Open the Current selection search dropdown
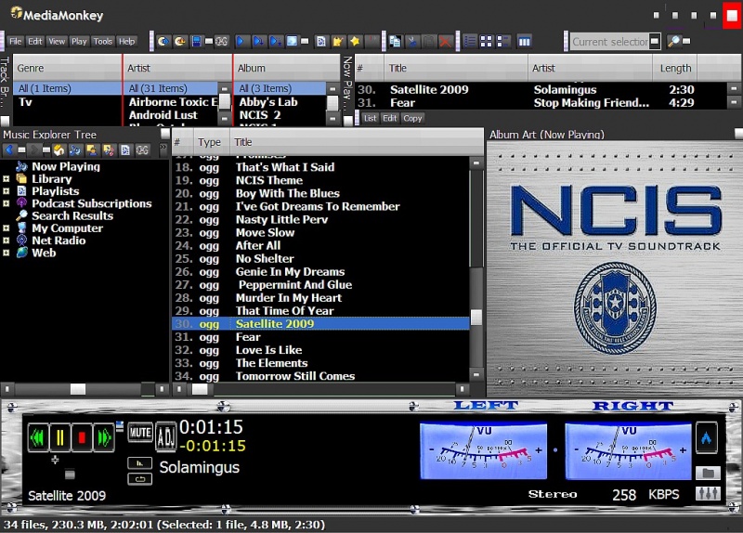Viewport: 743px width, 533px height. [x=655, y=42]
